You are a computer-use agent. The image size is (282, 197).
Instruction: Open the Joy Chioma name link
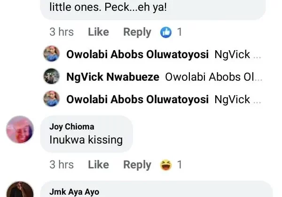tap(71, 127)
